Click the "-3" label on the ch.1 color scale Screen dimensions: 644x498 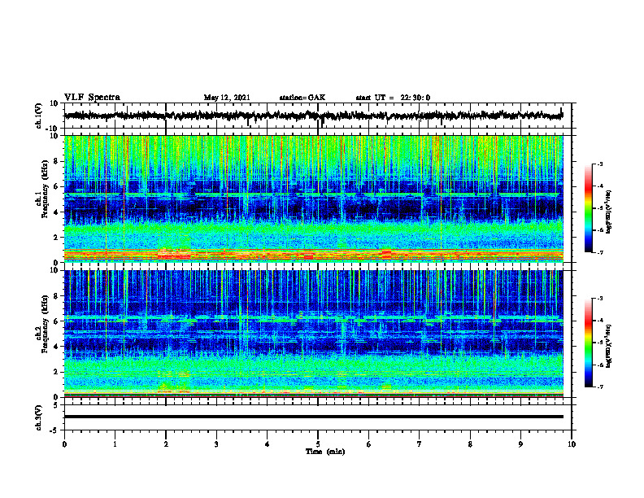coord(599,164)
